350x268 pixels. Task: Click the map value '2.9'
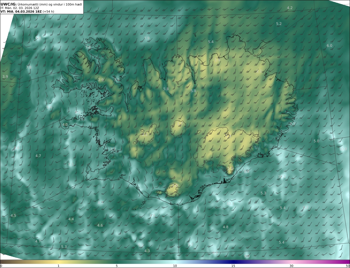coord(101,80)
